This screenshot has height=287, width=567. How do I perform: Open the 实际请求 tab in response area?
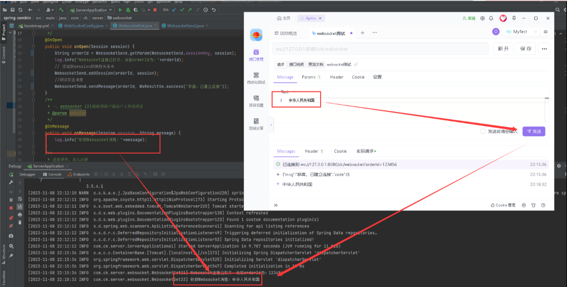point(366,151)
